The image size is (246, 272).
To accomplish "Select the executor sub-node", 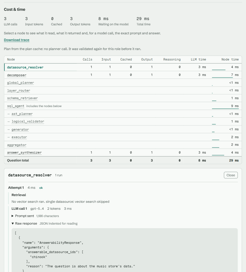I will coord(19,137).
